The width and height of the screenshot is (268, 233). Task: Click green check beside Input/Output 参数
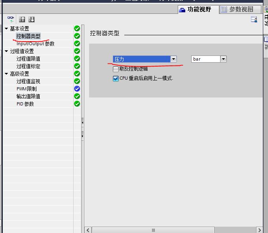[77, 44]
